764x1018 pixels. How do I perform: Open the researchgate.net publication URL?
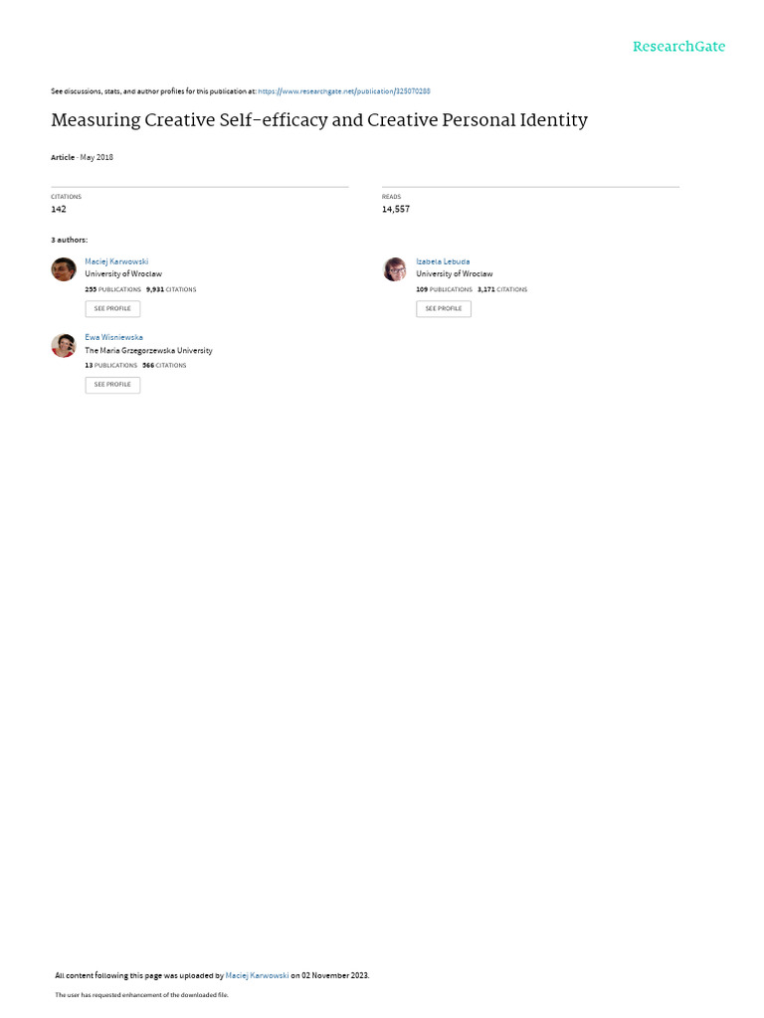(x=344, y=91)
